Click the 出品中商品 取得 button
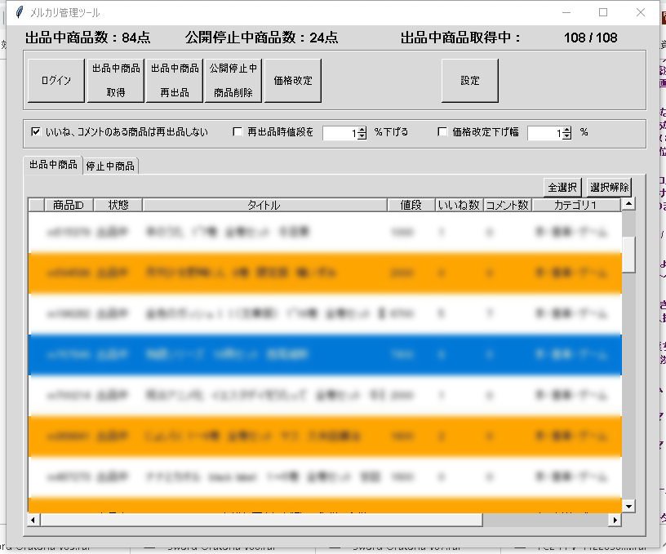This screenshot has height=554, width=666. pos(116,81)
